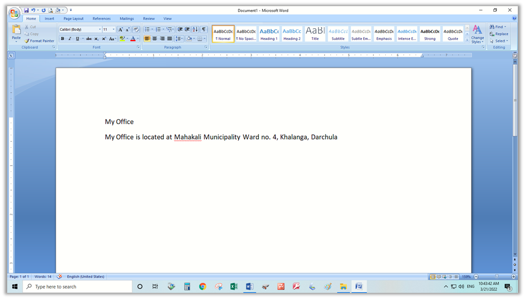Open the Calculator taskbar icon
This screenshot has height=299, width=525.
pyautogui.click(x=187, y=287)
